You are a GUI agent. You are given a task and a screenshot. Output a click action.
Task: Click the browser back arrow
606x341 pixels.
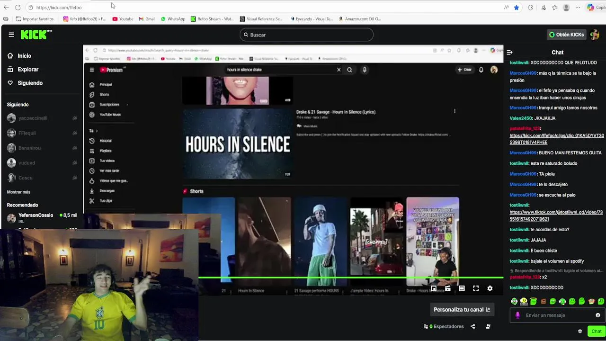(6, 8)
